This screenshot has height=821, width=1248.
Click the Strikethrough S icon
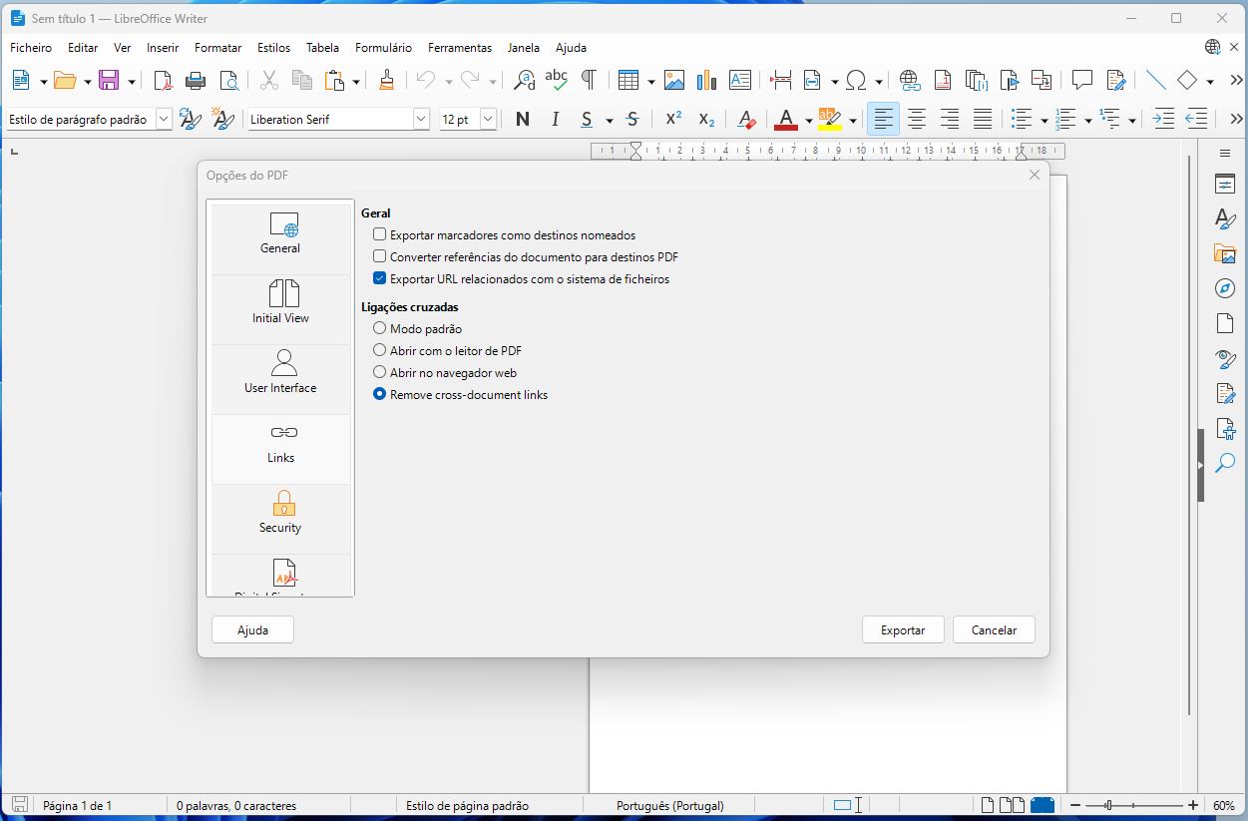[631, 119]
